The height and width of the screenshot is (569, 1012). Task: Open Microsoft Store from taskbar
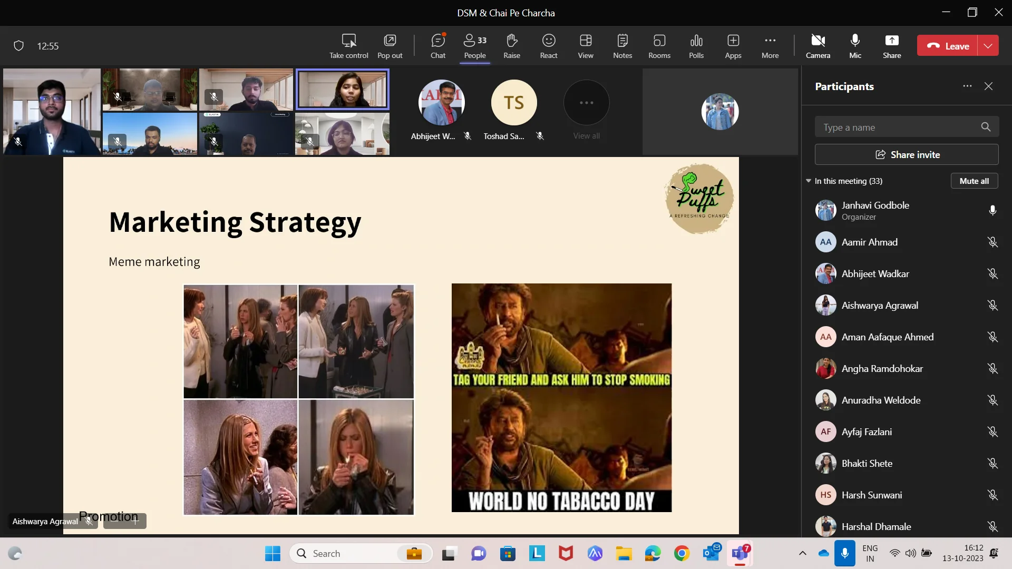pyautogui.click(x=508, y=553)
